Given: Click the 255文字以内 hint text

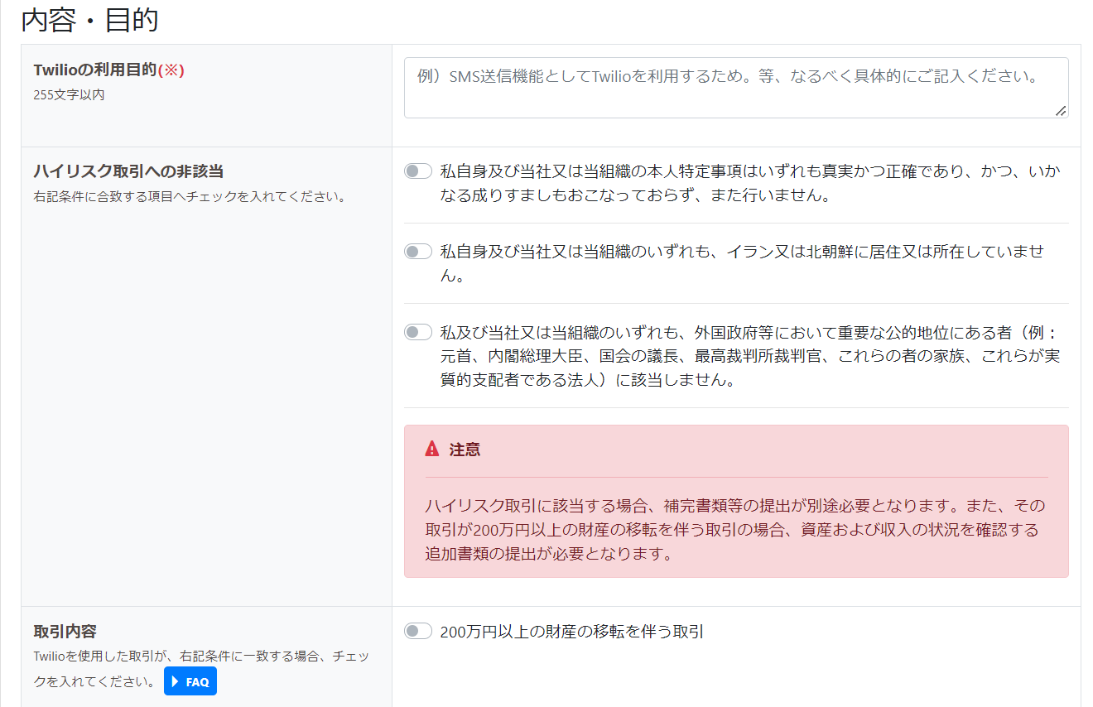Looking at the screenshot, I should (69, 95).
